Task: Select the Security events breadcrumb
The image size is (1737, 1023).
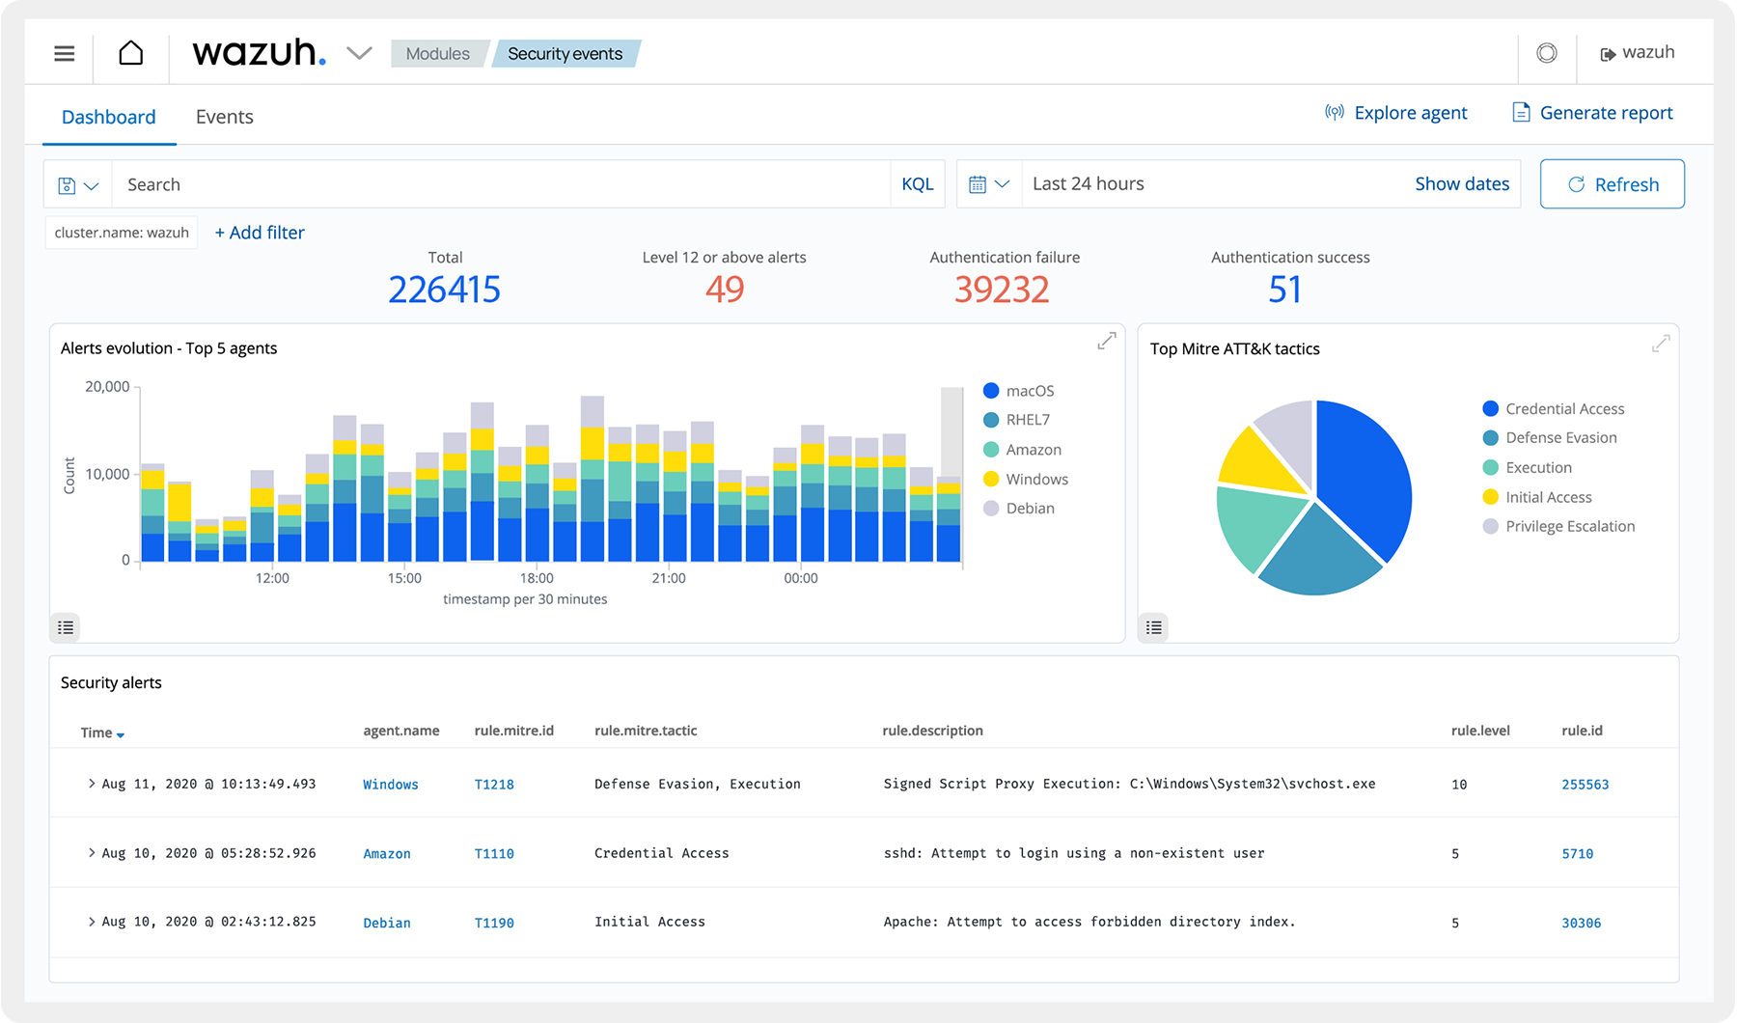Action: (x=564, y=53)
